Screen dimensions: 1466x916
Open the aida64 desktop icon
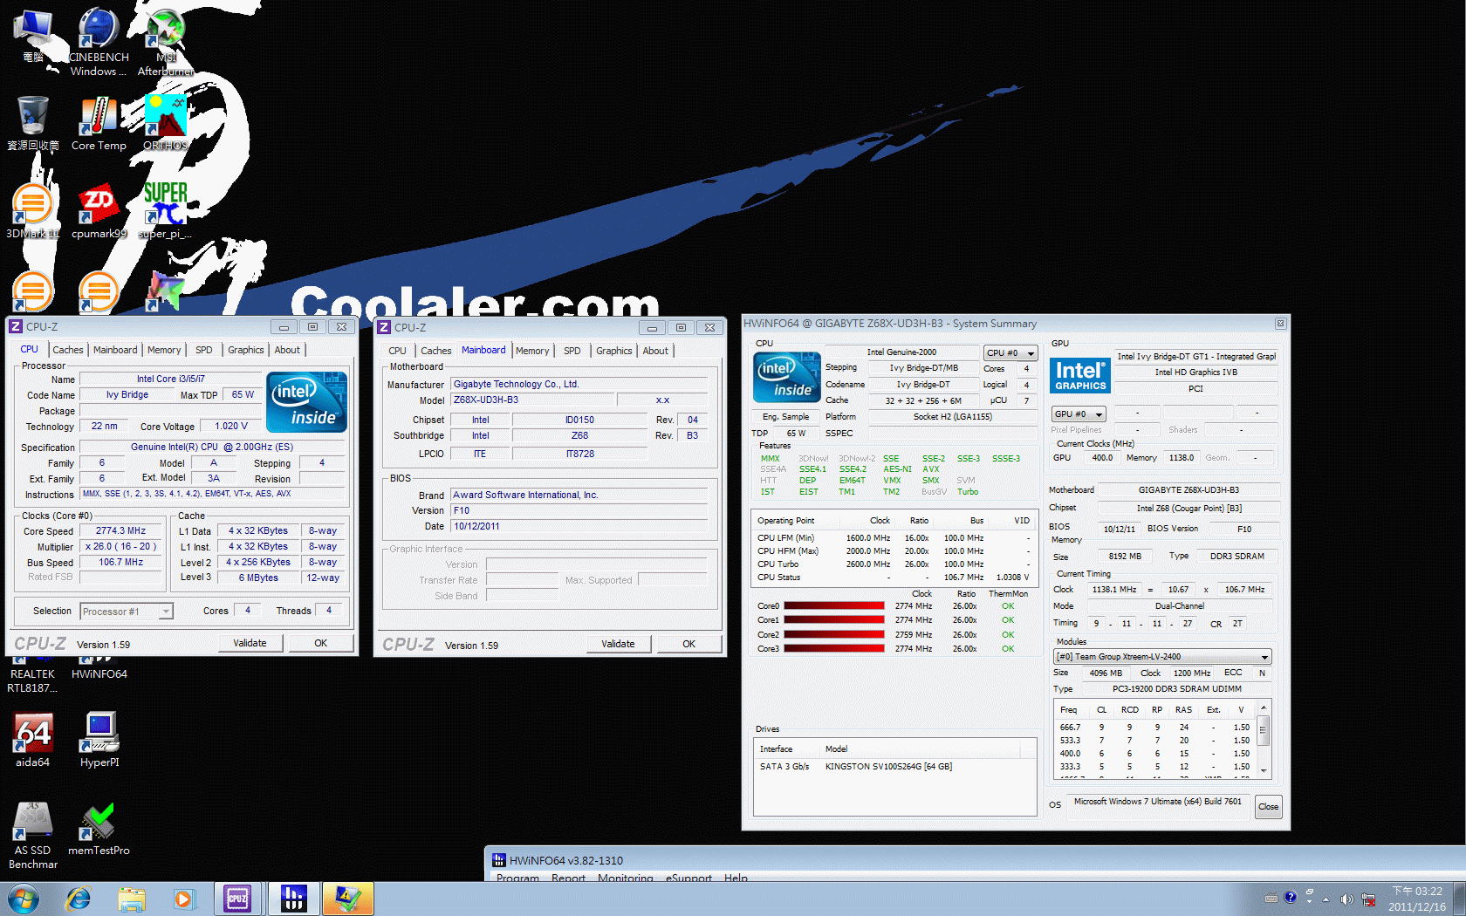point(33,740)
